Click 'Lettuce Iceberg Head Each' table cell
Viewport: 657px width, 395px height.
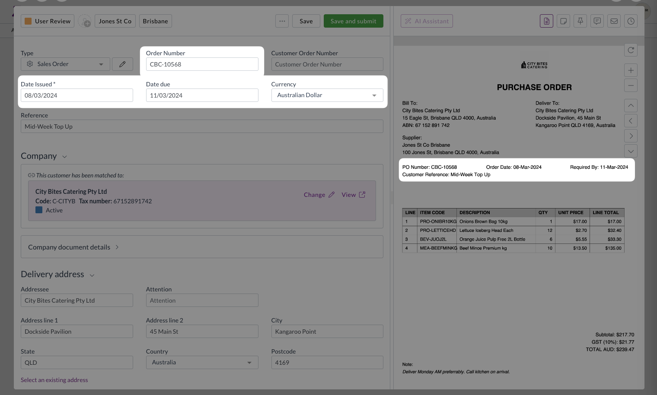[x=496, y=230]
